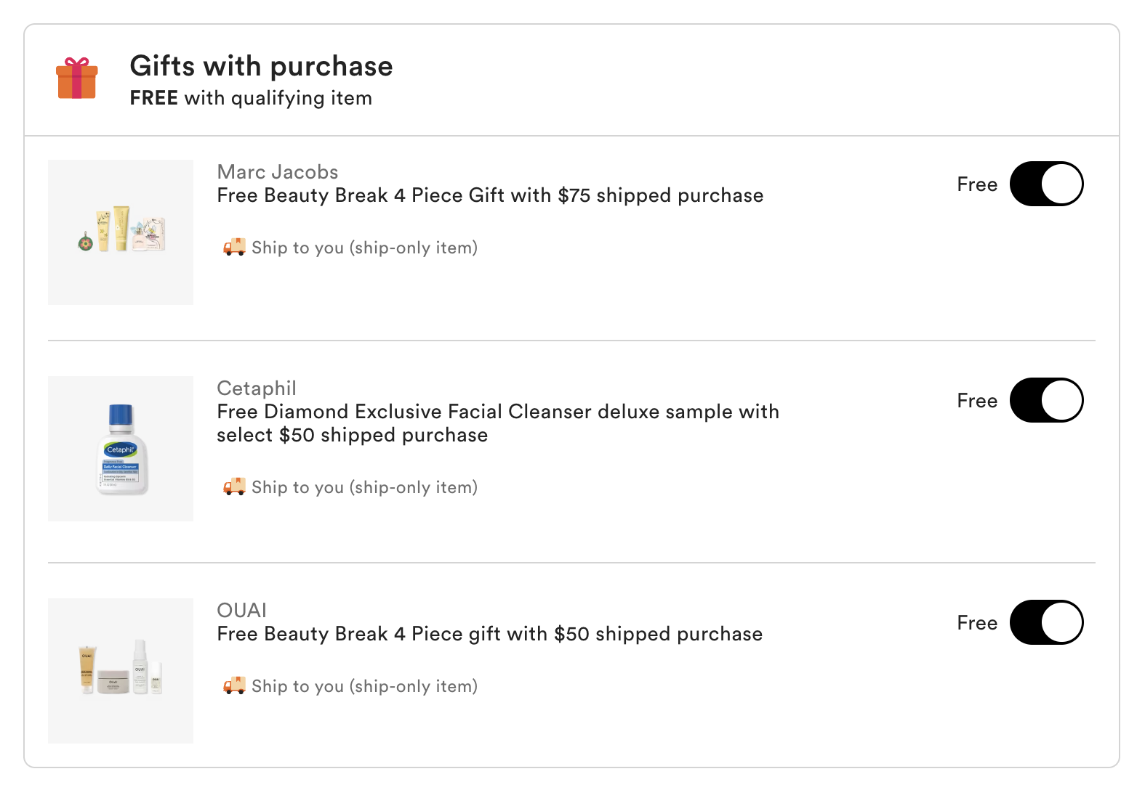View the Cetaphil cleanser bottle image
The height and width of the screenshot is (790, 1137).
[121, 449]
